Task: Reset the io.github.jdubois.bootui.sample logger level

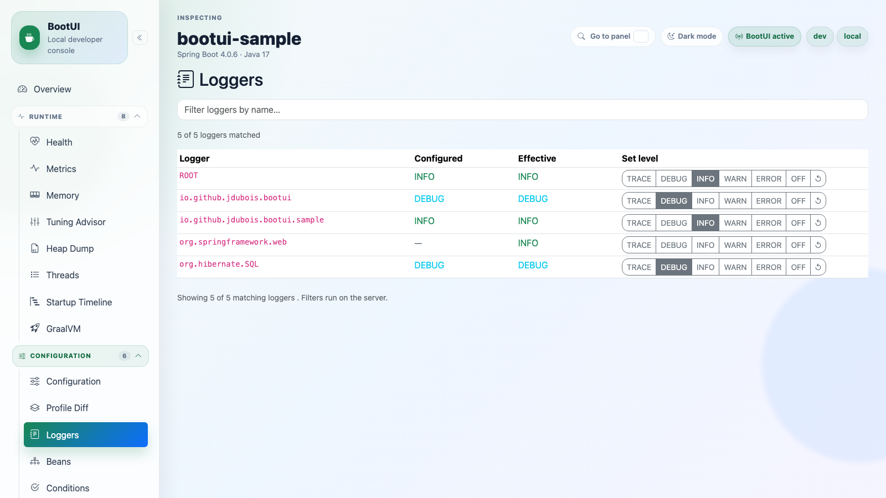Action: coord(818,223)
